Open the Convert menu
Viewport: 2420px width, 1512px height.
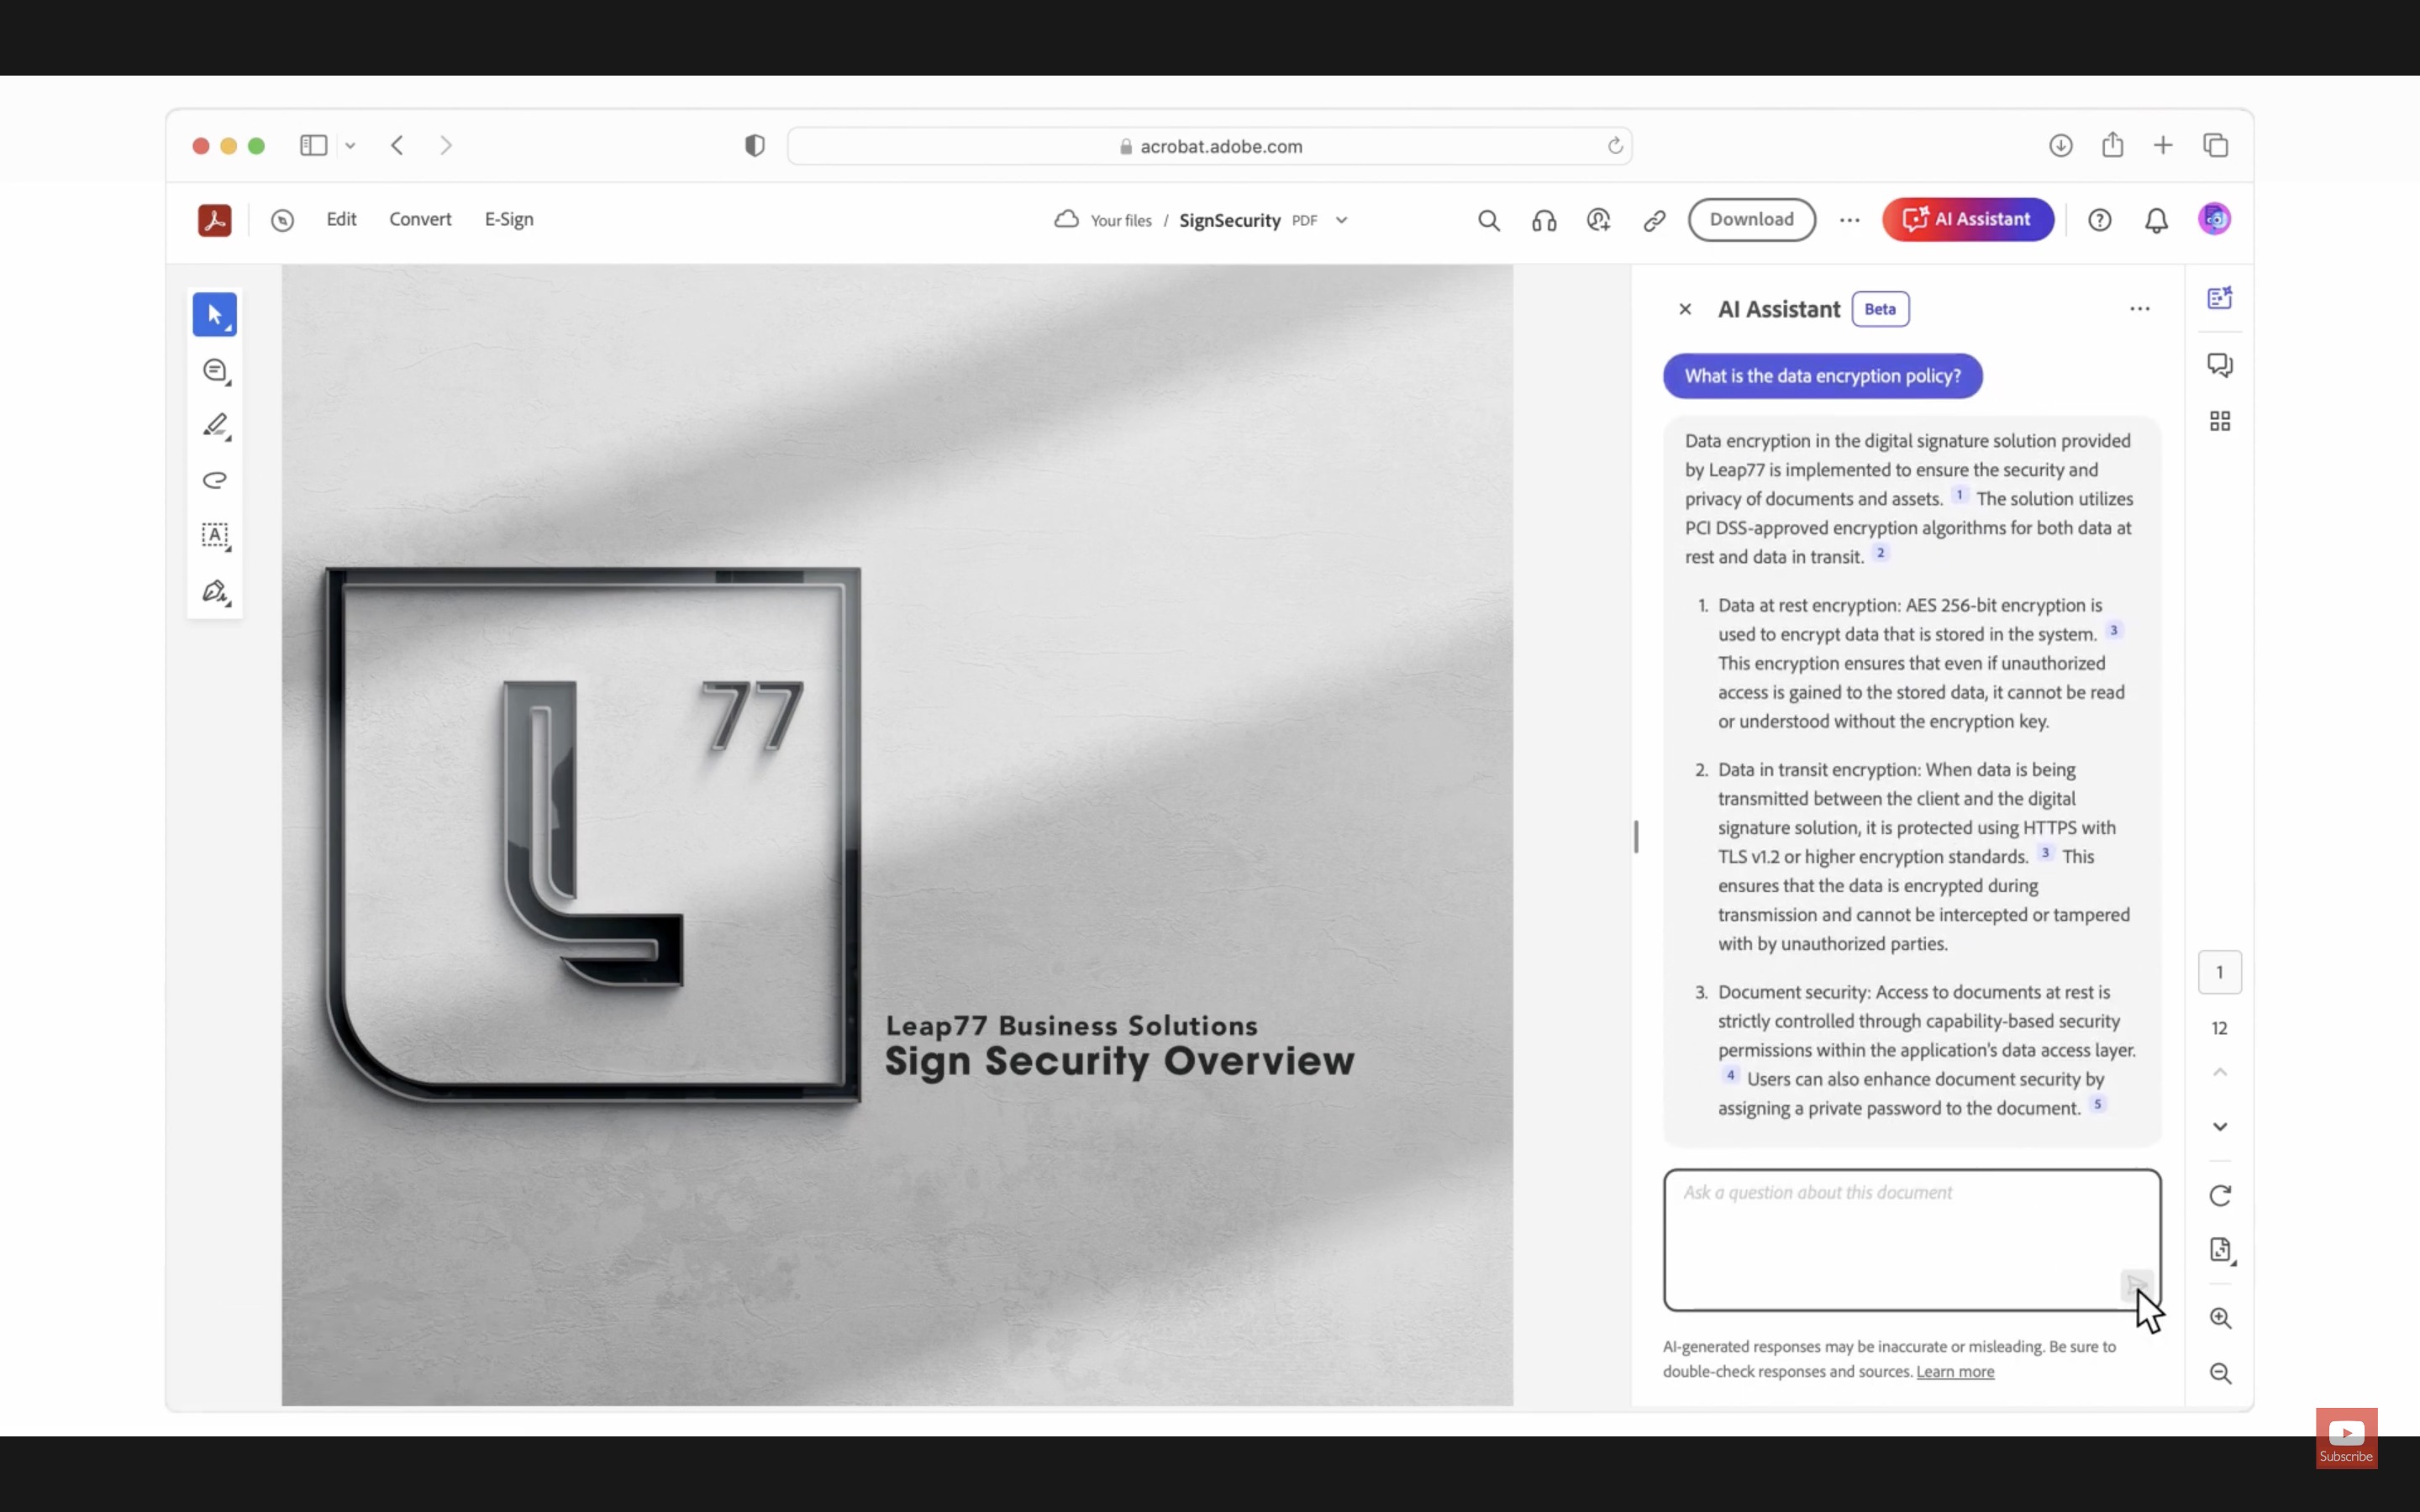tap(420, 219)
